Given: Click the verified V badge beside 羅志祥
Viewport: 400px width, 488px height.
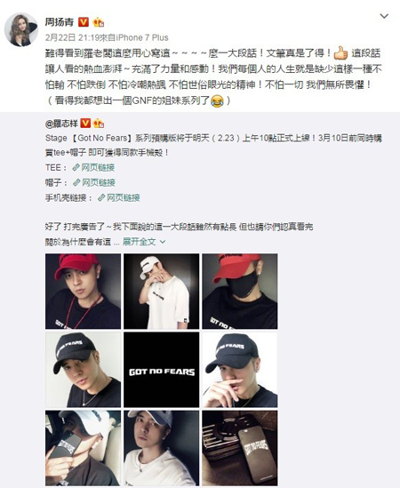Looking at the screenshot, I should [85, 124].
